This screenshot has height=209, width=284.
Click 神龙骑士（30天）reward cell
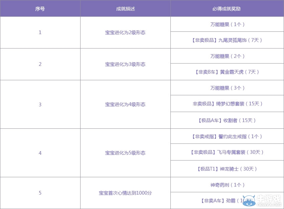[x=227, y=169]
